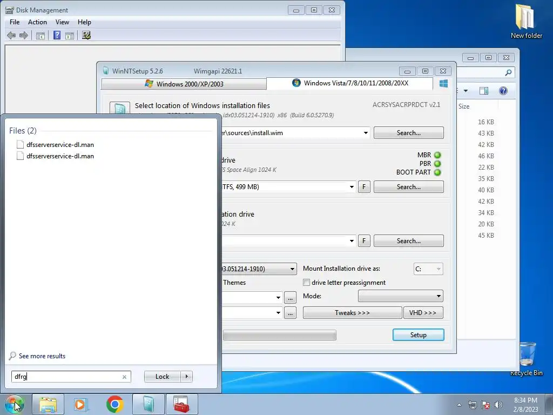Select the Windows Vista/7/8/10/11/2008/20XX tab

tap(350, 83)
